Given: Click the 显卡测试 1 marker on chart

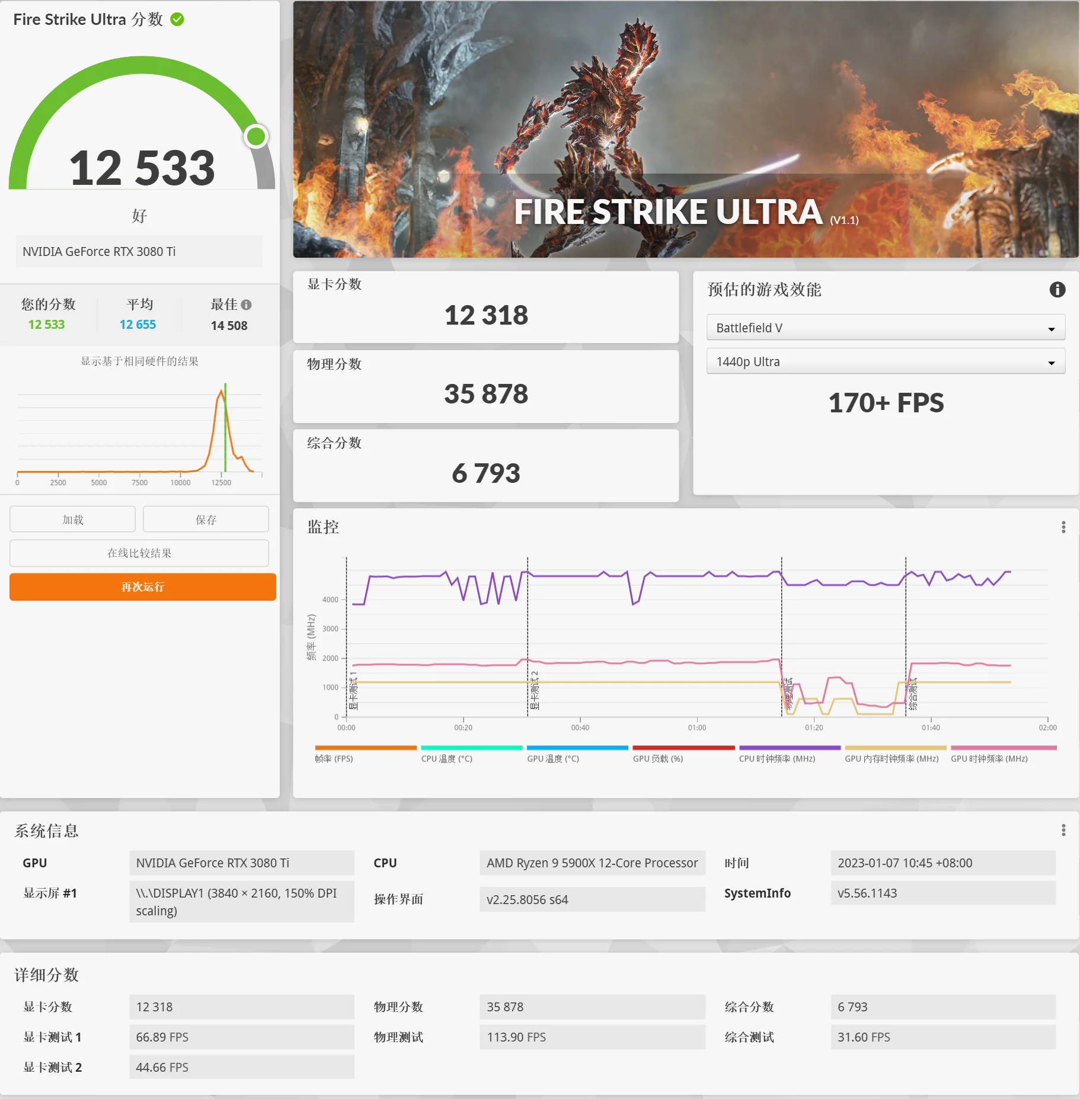Looking at the screenshot, I should [x=354, y=690].
